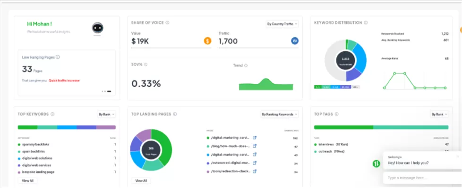Open By Rank dropdown in Top Keywords

point(106,114)
